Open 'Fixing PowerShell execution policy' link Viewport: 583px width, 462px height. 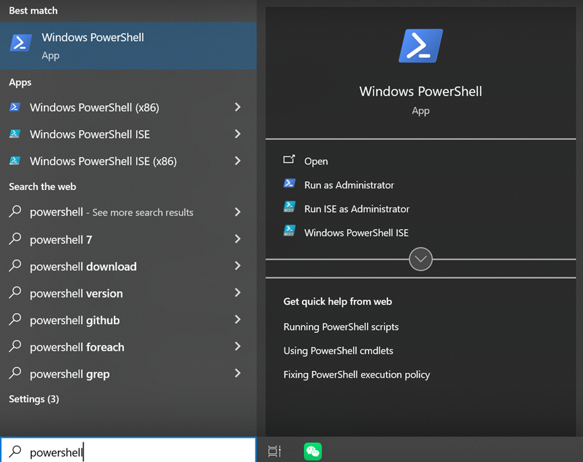point(357,374)
